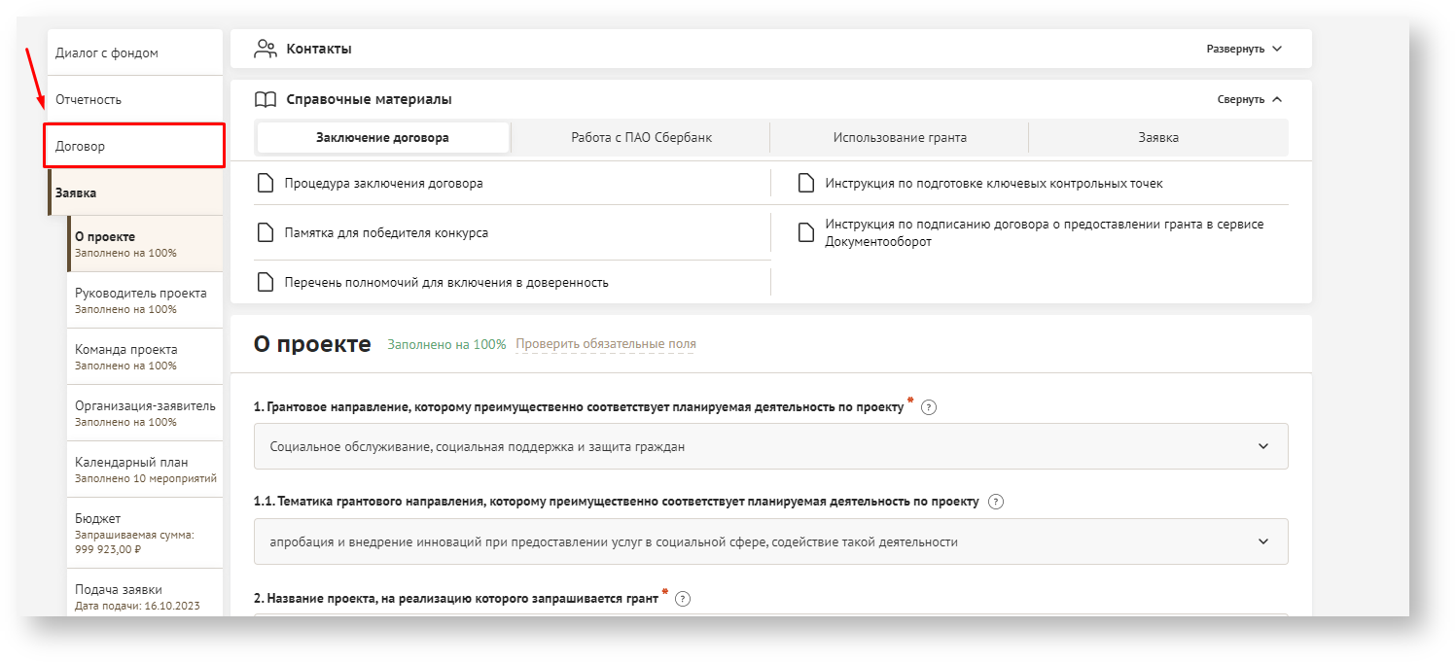Image resolution: width=1456 pixels, height=663 pixels.
Task: Click Проверить обязательные поля link
Action: click(605, 344)
